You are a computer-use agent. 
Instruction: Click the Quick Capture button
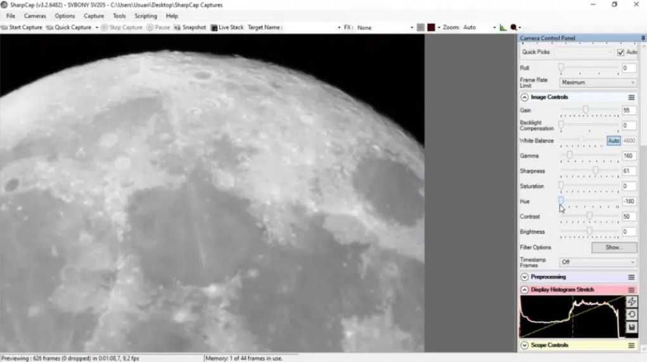coord(69,27)
